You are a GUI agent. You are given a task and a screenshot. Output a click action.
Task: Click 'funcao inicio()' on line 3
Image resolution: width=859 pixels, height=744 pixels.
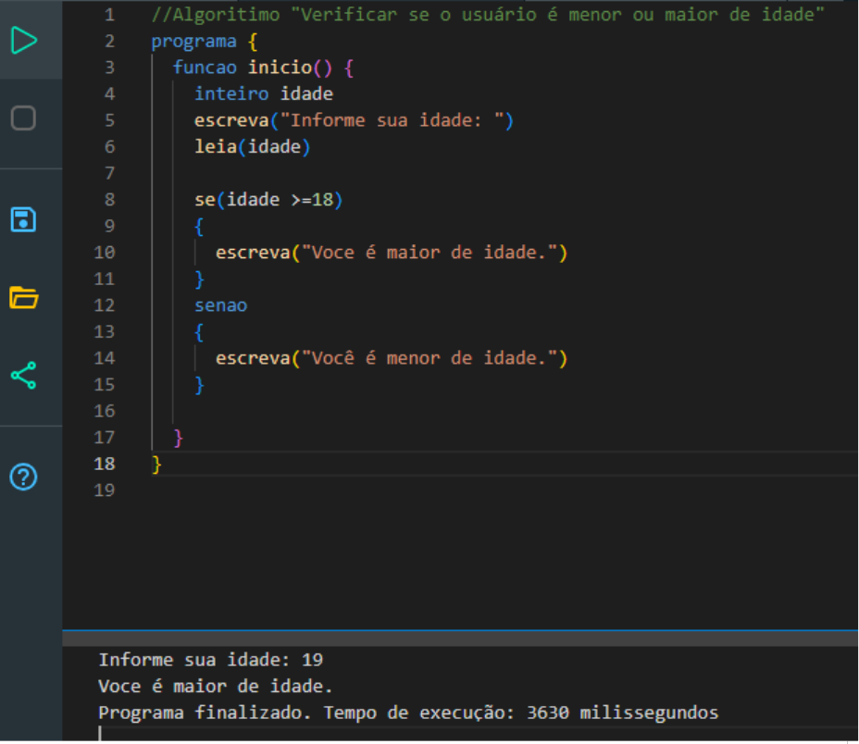pyautogui.click(x=252, y=68)
